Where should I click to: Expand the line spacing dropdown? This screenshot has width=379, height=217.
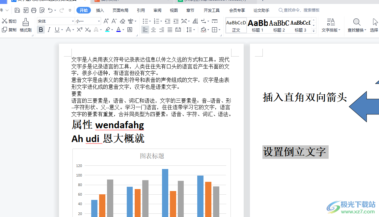pos(194,30)
